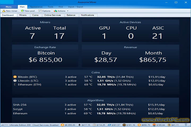Click the SHA-256 algorithm row
This screenshot has width=191, height=127.
tap(95, 105)
